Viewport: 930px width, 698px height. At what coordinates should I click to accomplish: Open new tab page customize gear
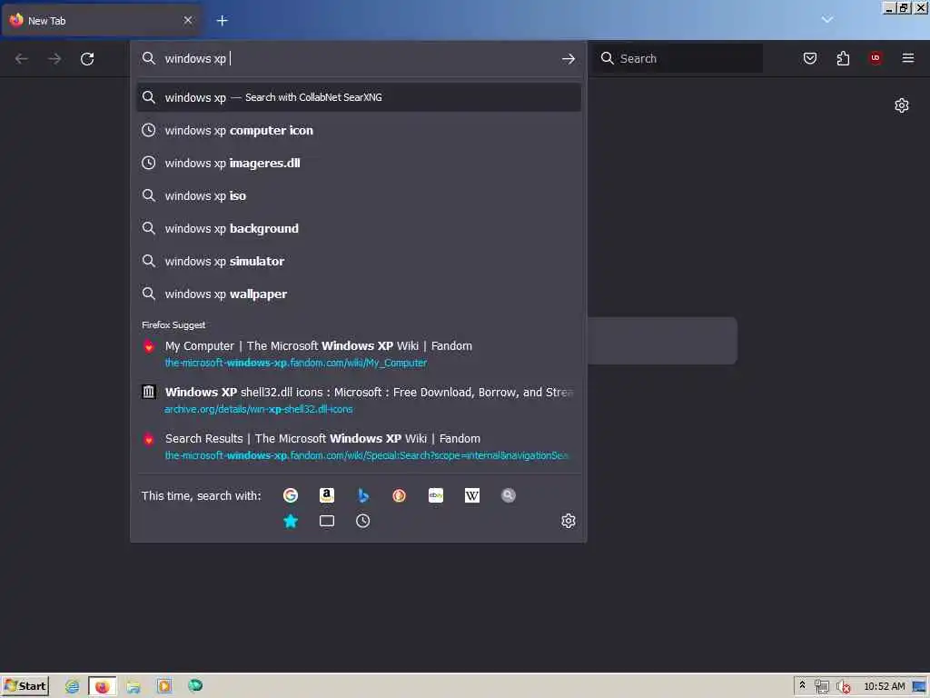tap(902, 105)
